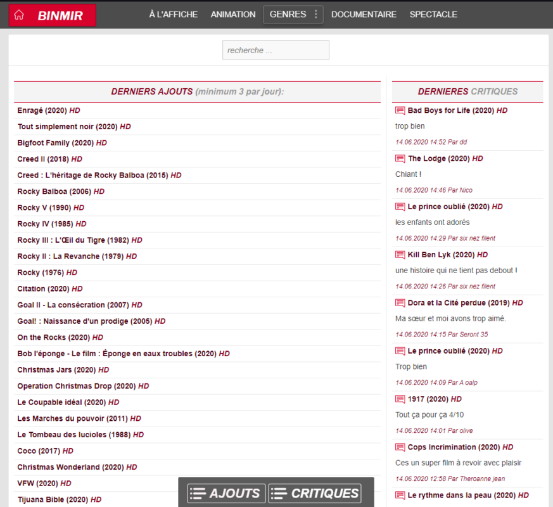Click timestamp '14.06.2020 12:58 Par Theroanne jean'
The image size is (553, 507).
point(450,478)
